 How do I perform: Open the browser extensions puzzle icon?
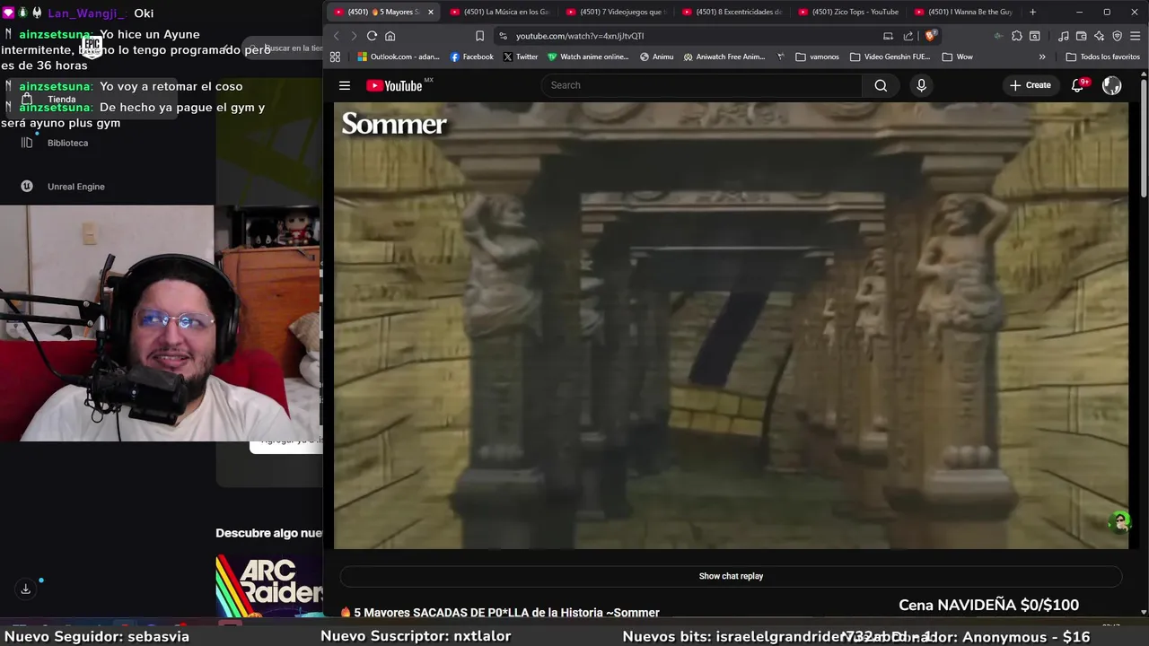click(x=1017, y=36)
